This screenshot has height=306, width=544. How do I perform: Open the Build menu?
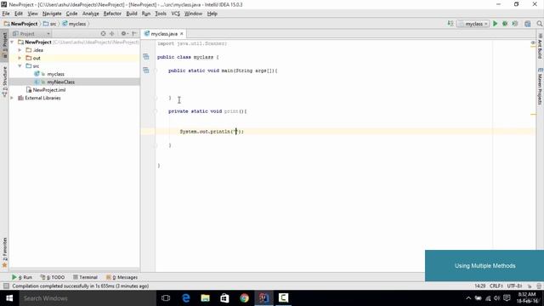[x=132, y=14]
